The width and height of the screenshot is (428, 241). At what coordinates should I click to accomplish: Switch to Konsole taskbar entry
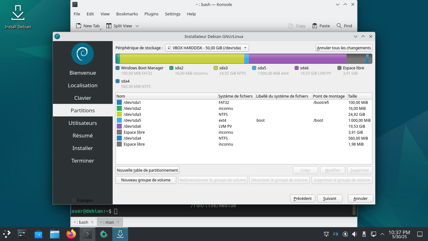pos(87,234)
